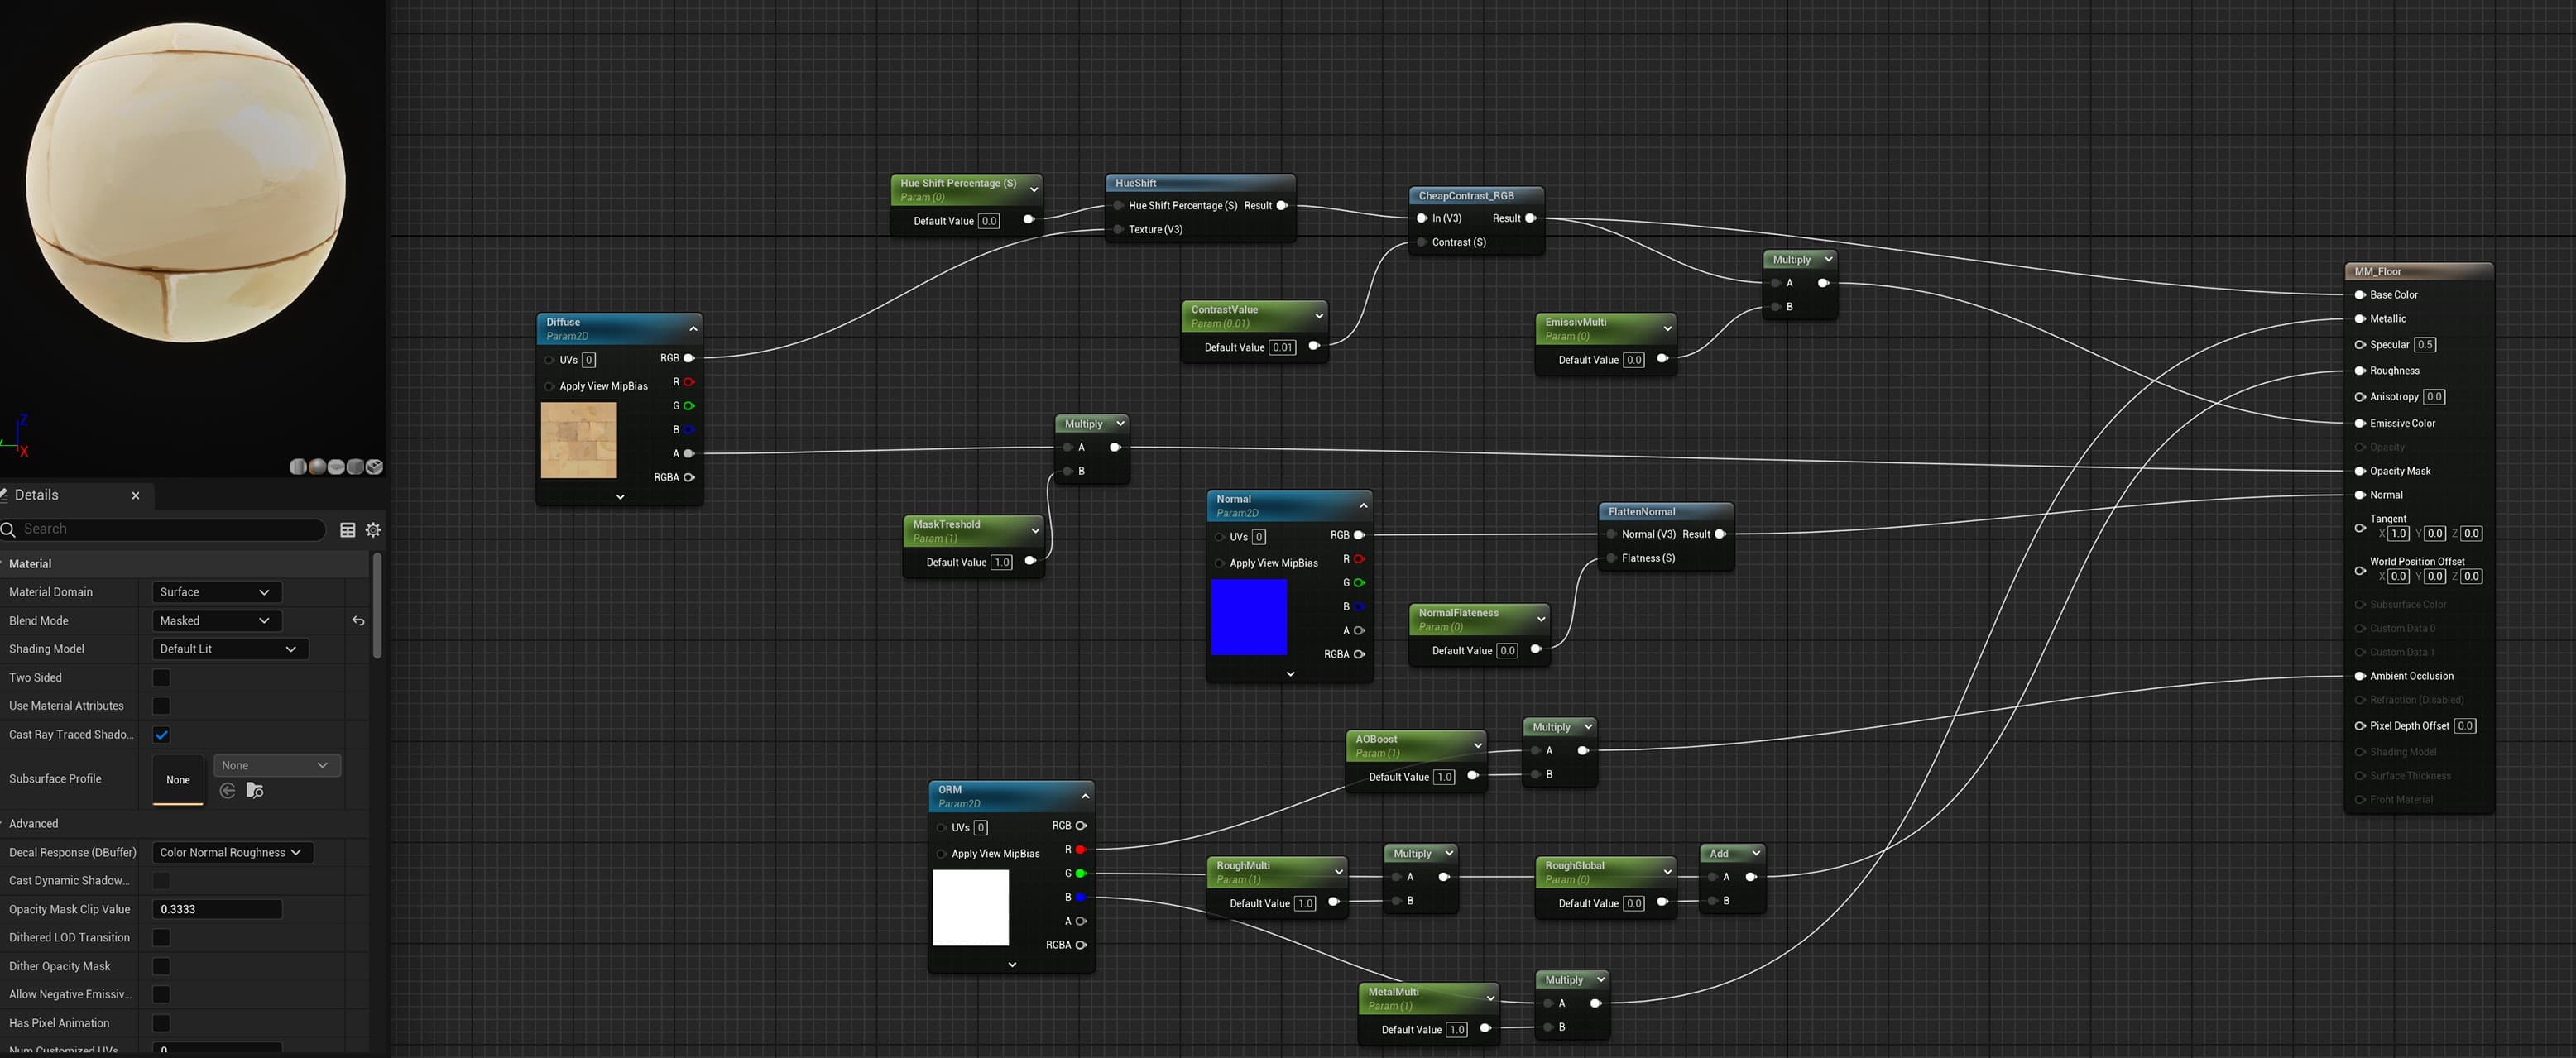Toggle the Dither Opacity Mask checkbox
The height and width of the screenshot is (1058, 2576).
161,966
